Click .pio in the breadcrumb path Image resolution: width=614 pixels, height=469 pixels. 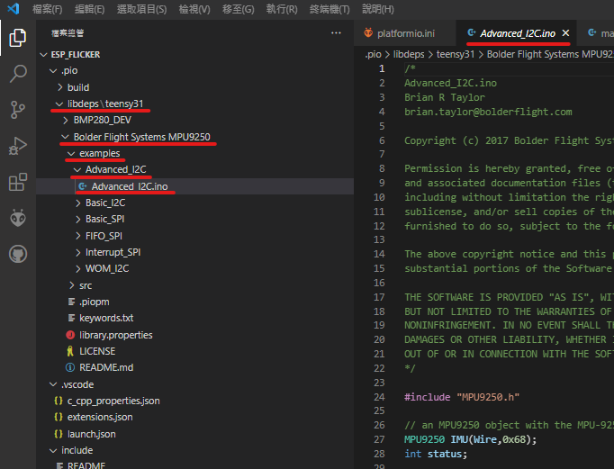tap(374, 54)
